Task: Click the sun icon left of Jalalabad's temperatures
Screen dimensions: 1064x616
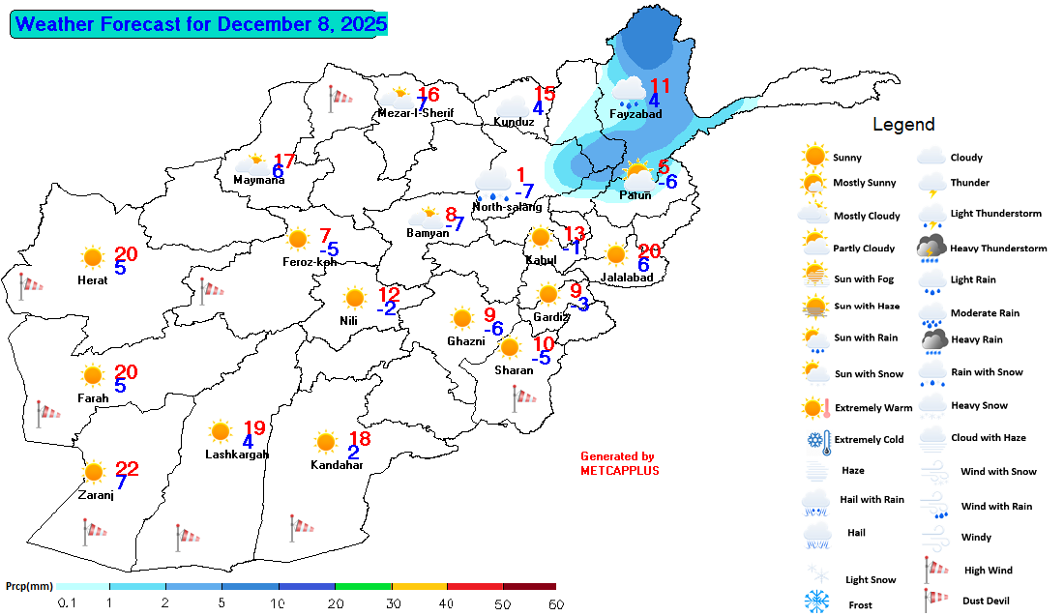Action: pos(616,254)
